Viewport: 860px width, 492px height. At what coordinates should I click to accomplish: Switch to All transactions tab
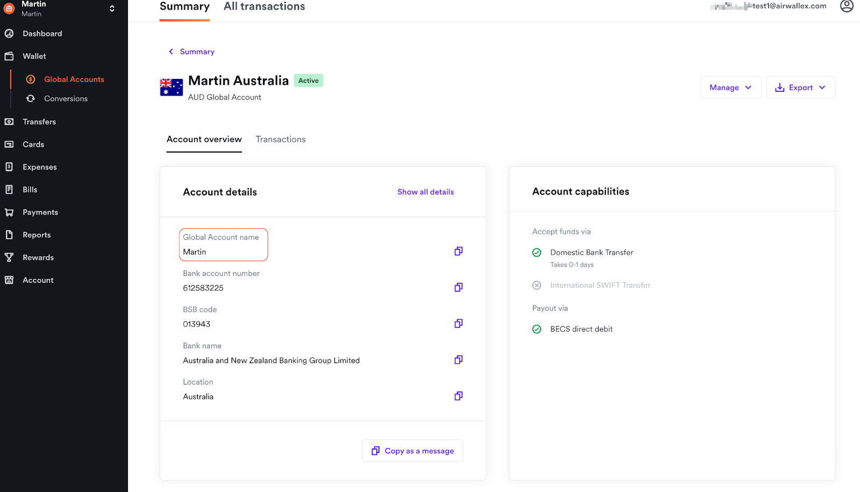264,7
